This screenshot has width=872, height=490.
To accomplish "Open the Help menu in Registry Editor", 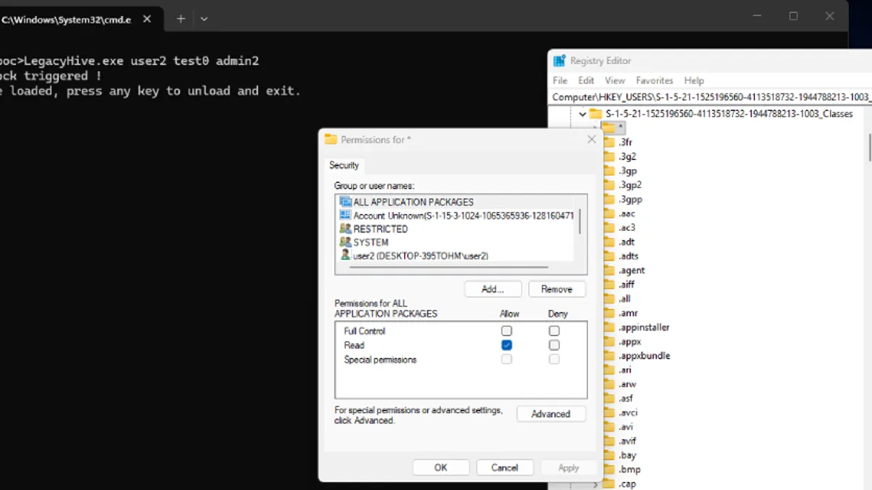I will point(694,81).
